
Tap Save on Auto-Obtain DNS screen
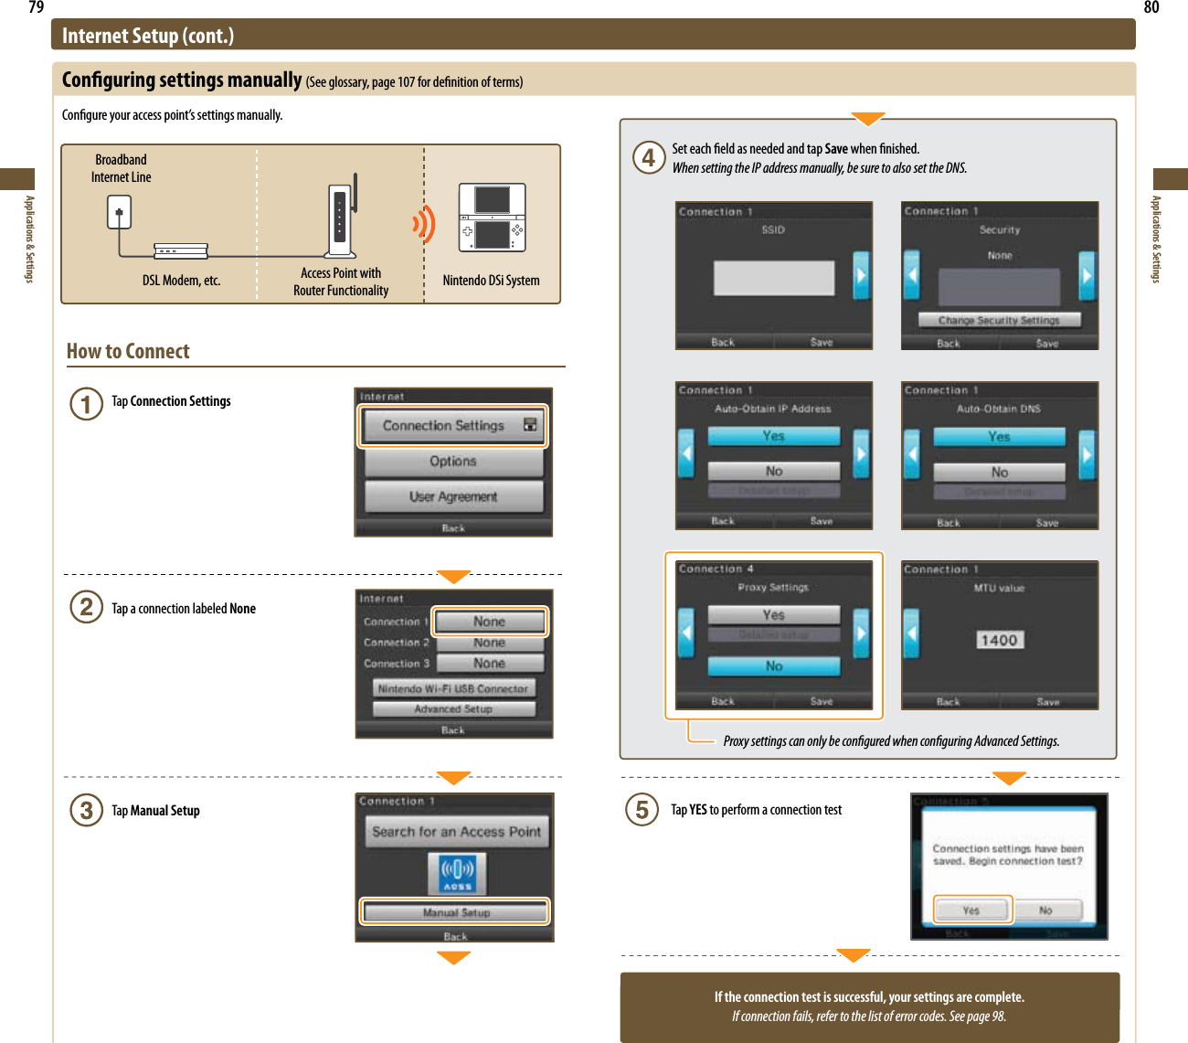[1048, 523]
